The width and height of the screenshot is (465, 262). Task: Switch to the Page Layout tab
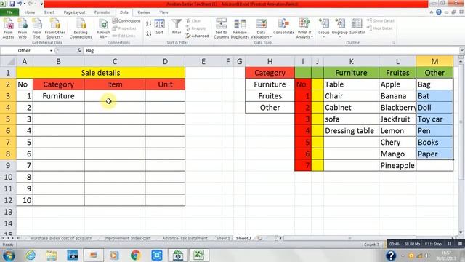click(x=74, y=12)
